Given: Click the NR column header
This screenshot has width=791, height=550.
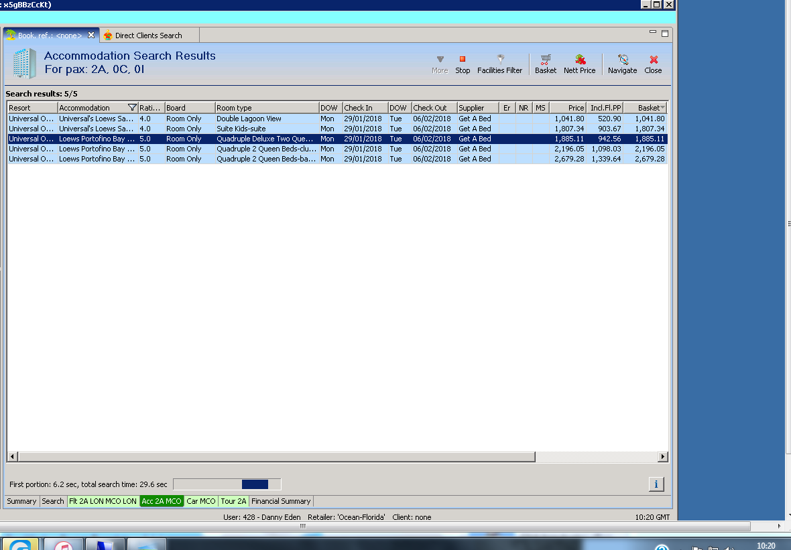Looking at the screenshot, I should pos(524,107).
